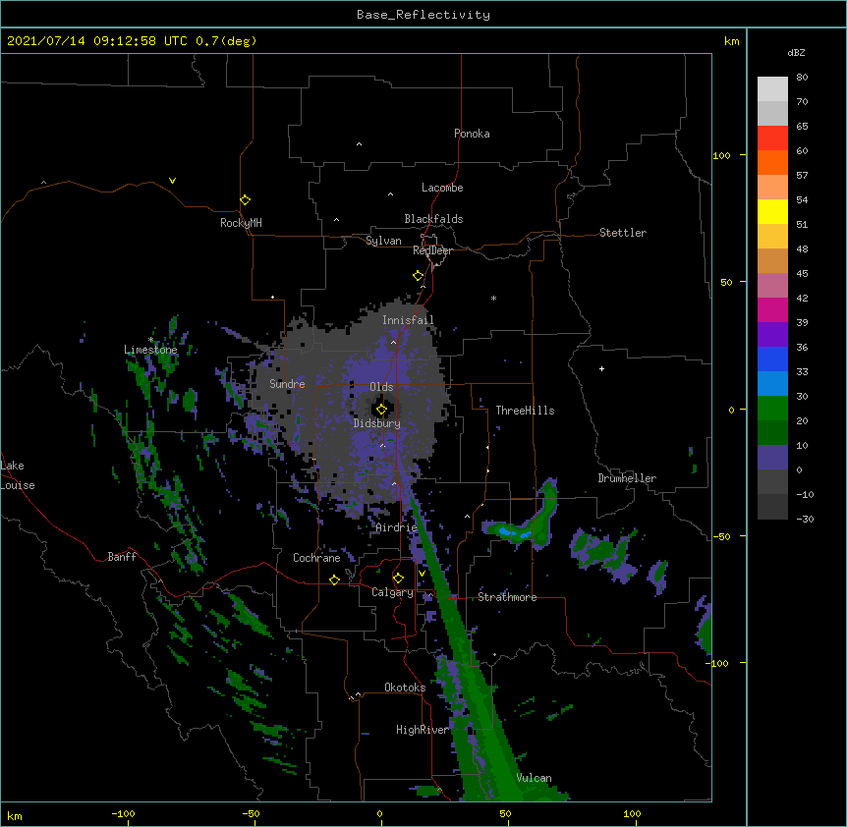This screenshot has width=847, height=827.
Task: Click the blue core of the echo near ThreeHills south
Action: click(513, 534)
